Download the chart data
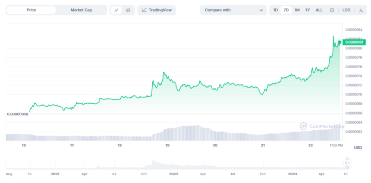 (361, 10)
